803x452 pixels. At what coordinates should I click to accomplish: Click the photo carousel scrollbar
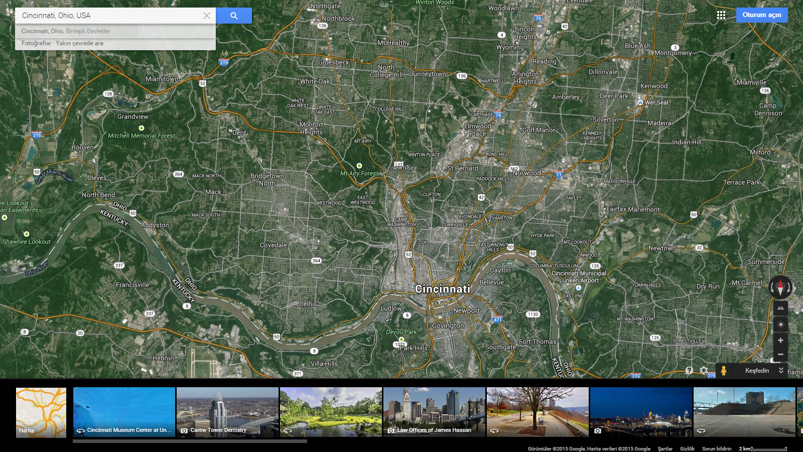(x=190, y=441)
